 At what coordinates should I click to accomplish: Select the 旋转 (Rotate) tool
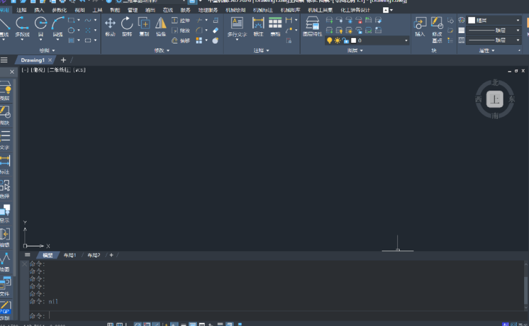tap(127, 26)
